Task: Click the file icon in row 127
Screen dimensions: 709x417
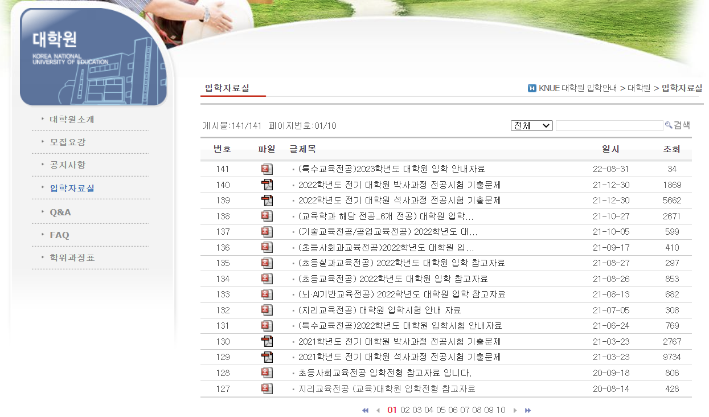Action: coord(267,389)
